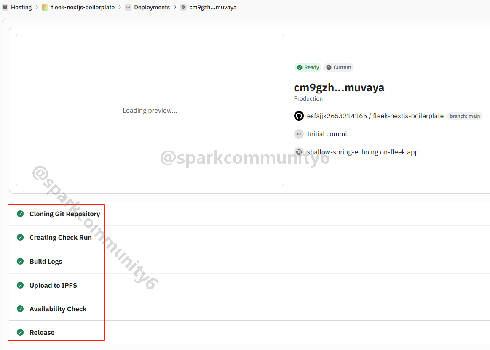490x350 pixels.
Task: Expand the Cloning Git Repository step
Action: point(250,214)
